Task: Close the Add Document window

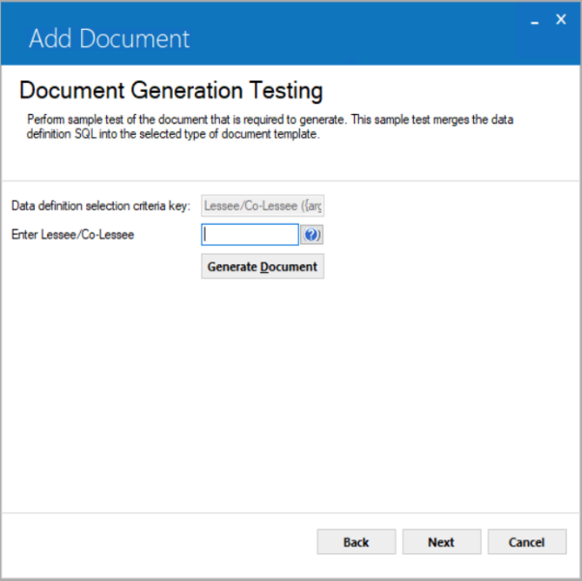Action: (x=561, y=19)
